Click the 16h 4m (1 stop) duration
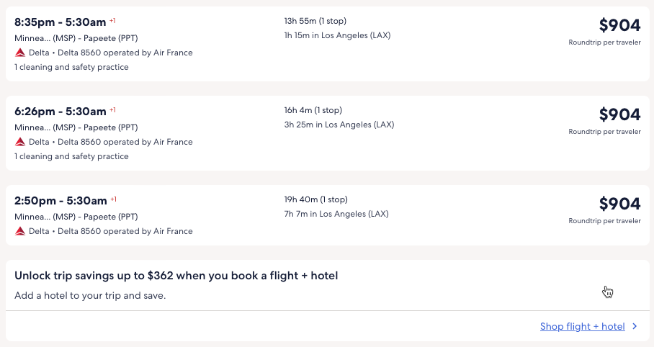This screenshot has width=654, height=347. point(313,110)
